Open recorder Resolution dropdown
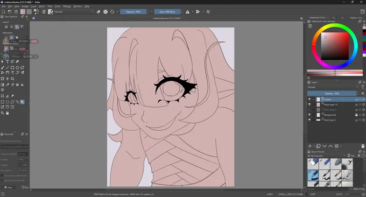 23,171
